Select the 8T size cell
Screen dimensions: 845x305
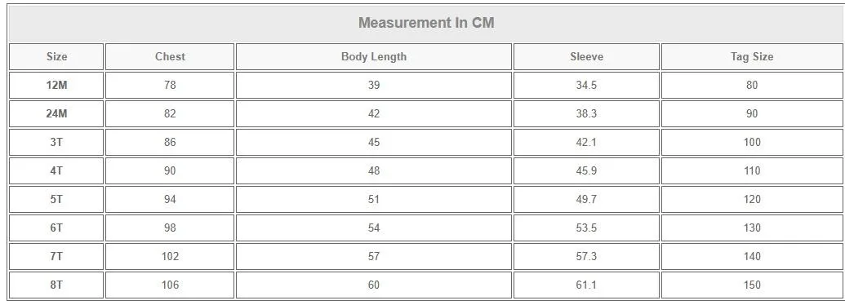pos(56,285)
